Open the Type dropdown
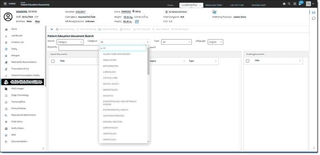The image size is (320, 155). click(176, 42)
